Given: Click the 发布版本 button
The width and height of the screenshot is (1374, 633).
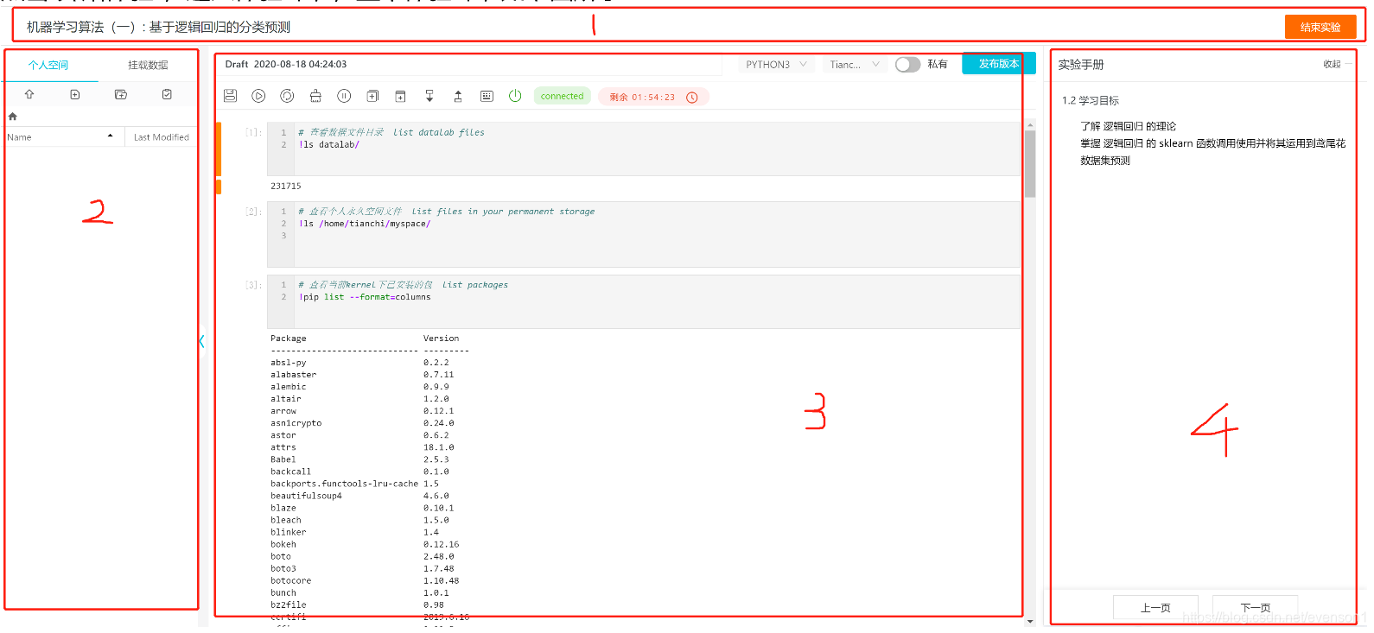Looking at the screenshot, I should [998, 64].
